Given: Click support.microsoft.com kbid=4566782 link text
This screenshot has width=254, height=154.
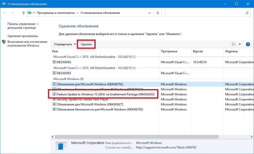Looking at the screenshot, I should [166, 147].
